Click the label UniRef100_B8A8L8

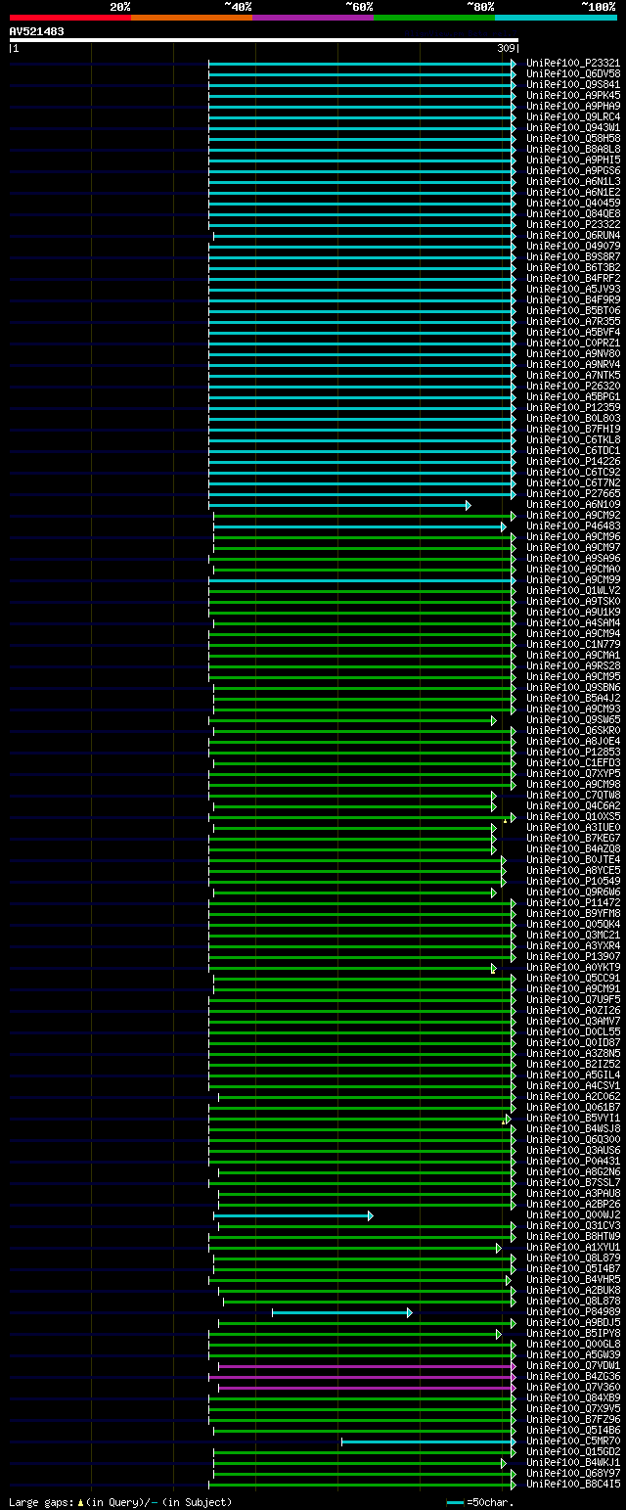(573, 149)
